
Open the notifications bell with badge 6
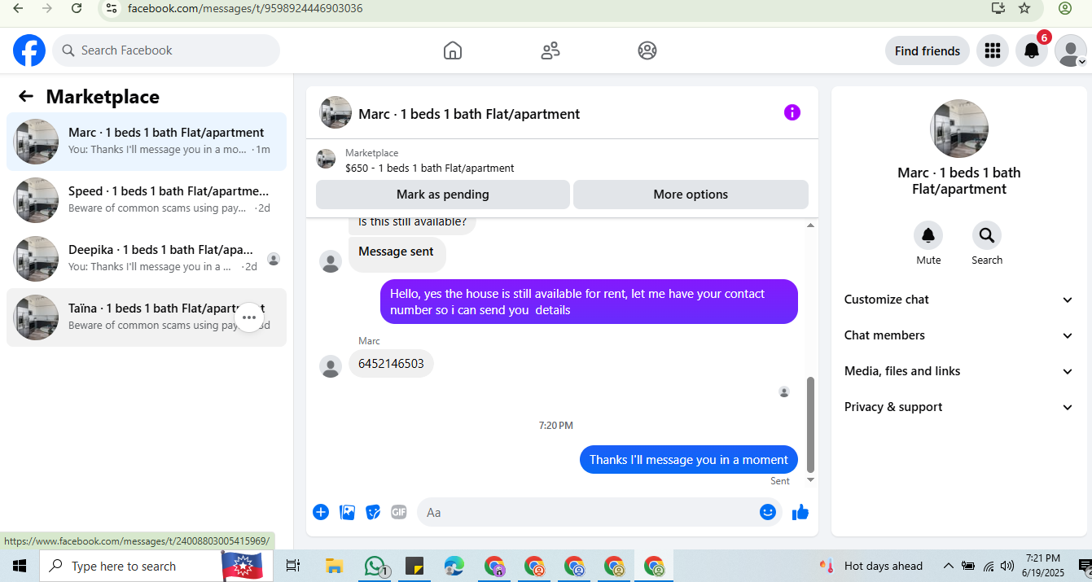(1032, 50)
